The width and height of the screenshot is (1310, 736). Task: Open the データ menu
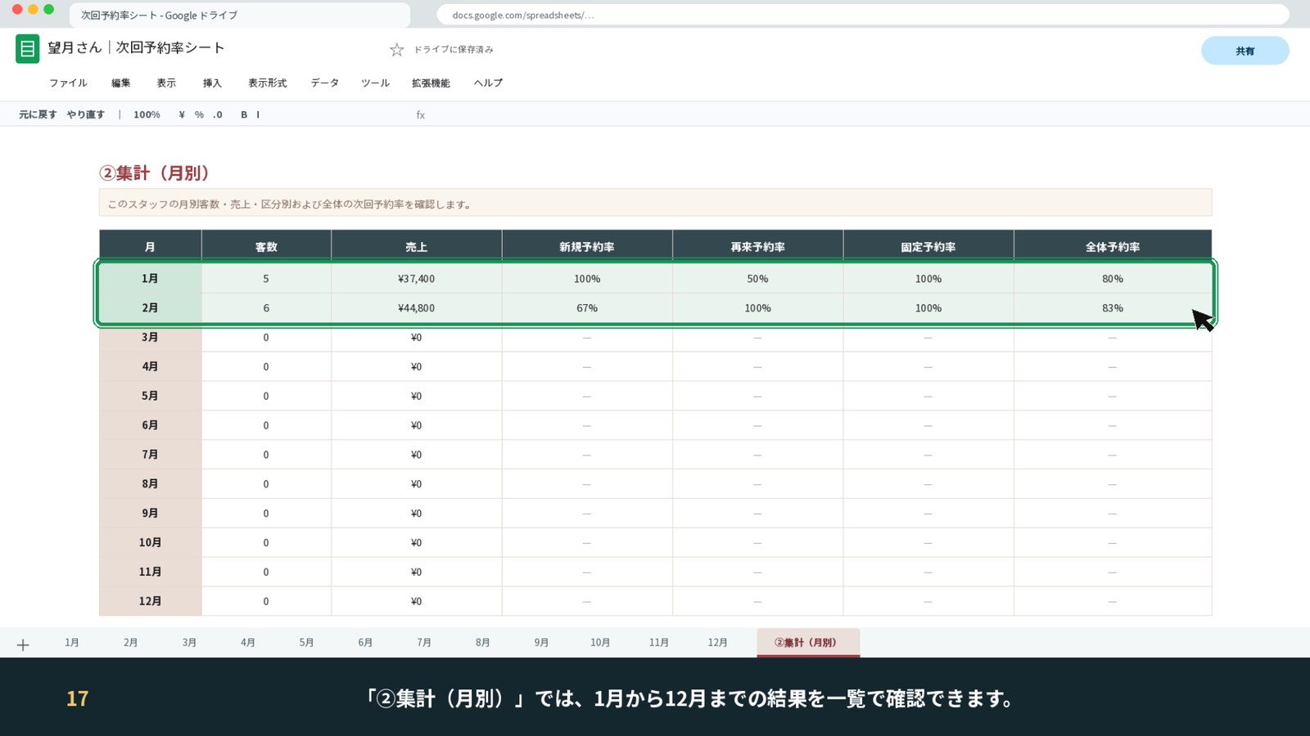click(x=325, y=83)
